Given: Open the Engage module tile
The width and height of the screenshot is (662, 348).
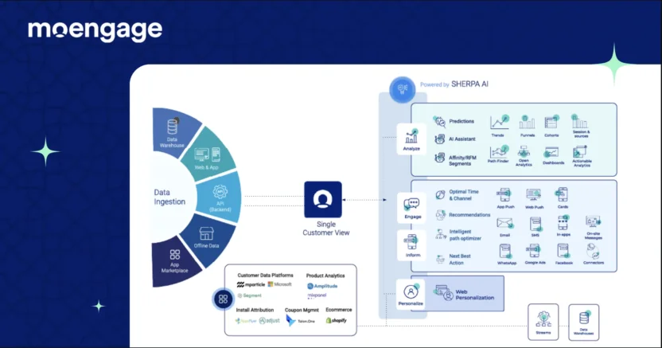Looking at the screenshot, I should [411, 207].
